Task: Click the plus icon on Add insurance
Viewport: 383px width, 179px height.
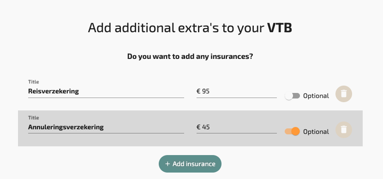Action: [x=168, y=164]
